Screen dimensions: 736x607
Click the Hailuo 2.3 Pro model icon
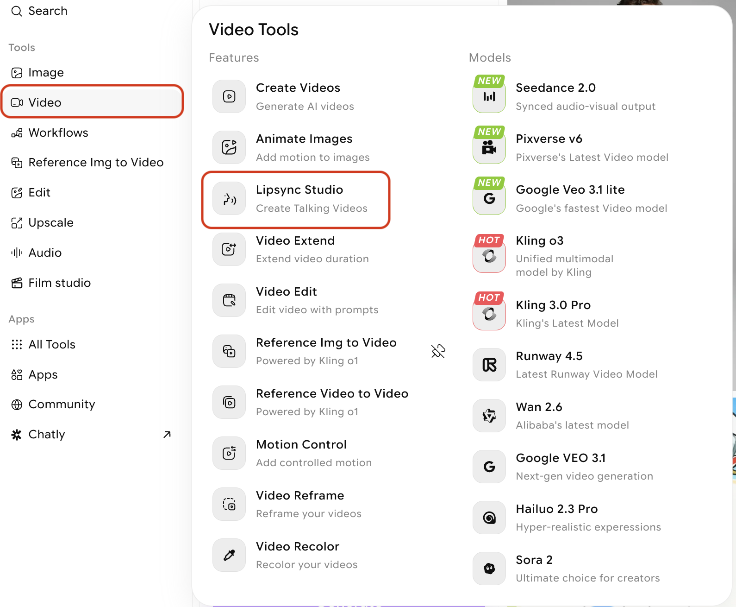point(489,518)
